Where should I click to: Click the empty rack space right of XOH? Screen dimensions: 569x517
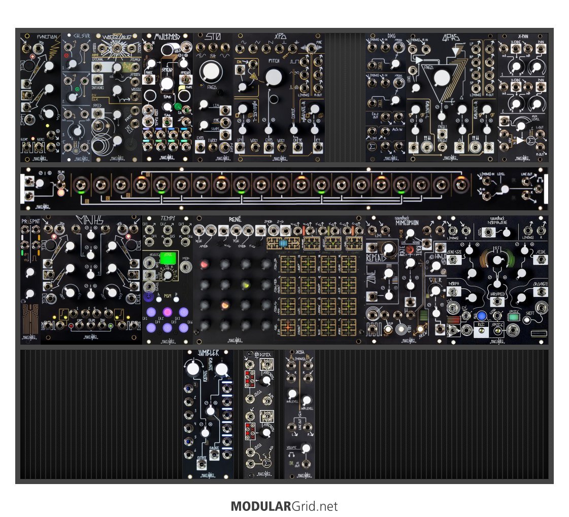point(431,413)
